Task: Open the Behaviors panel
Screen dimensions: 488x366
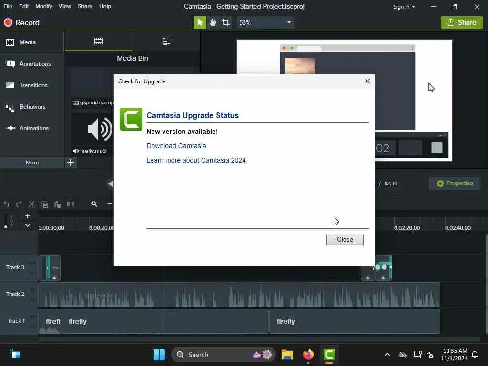Action: [x=32, y=107]
